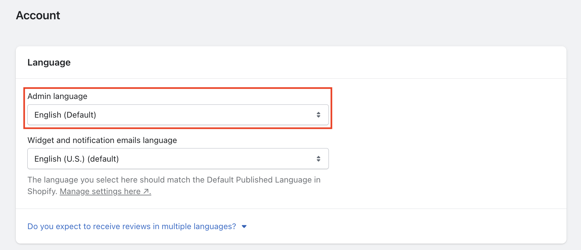Click the Admin language up-down arrows icon
Screen dimensions: 581x250
point(318,115)
